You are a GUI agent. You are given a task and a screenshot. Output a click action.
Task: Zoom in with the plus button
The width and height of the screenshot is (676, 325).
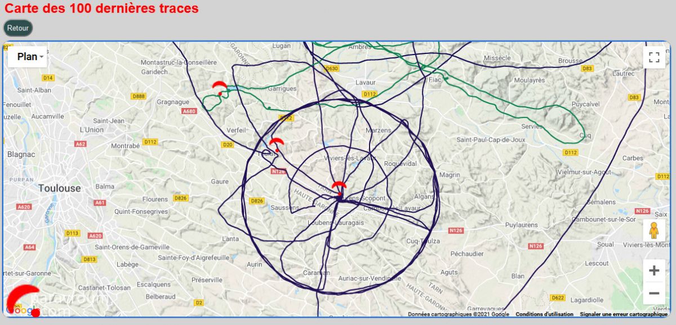click(x=654, y=270)
